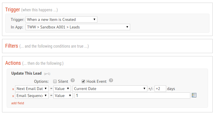Open the Current Date source dropdown

[x=110, y=89]
